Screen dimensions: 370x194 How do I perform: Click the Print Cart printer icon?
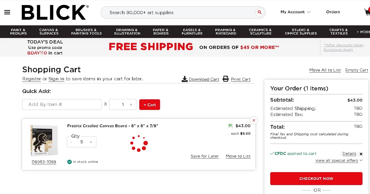pos(226,79)
